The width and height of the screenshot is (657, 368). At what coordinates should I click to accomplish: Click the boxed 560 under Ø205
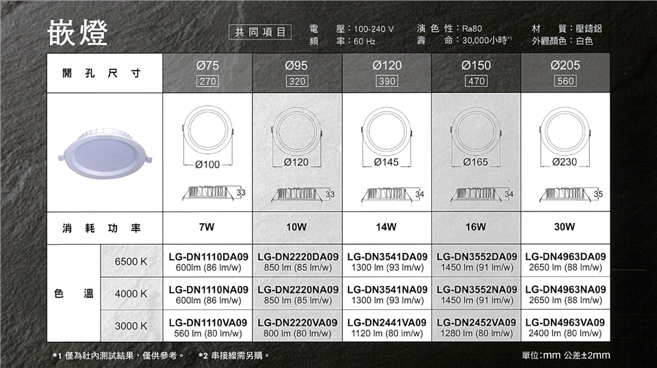click(x=565, y=81)
